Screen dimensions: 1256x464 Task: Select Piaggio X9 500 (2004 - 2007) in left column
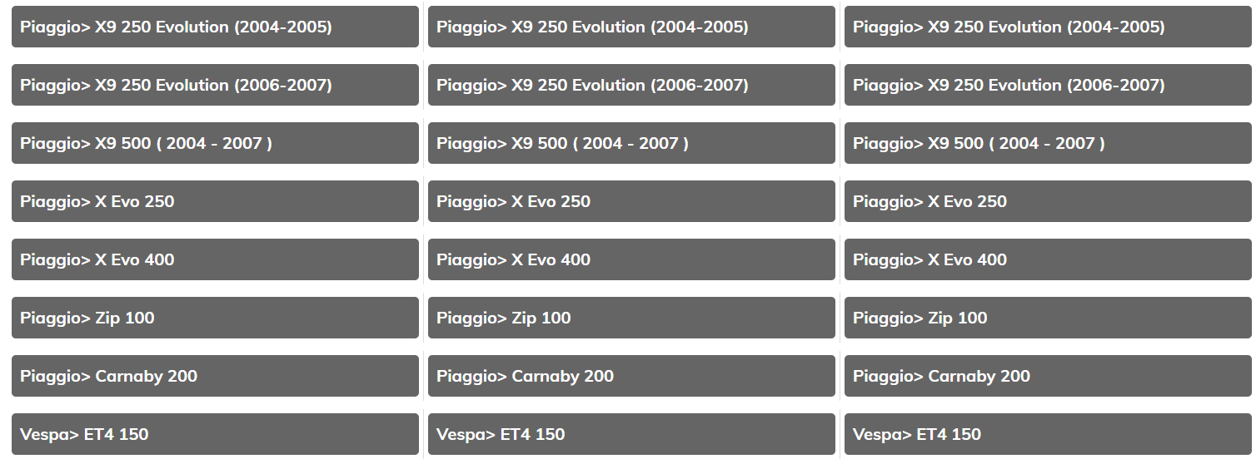(x=215, y=143)
